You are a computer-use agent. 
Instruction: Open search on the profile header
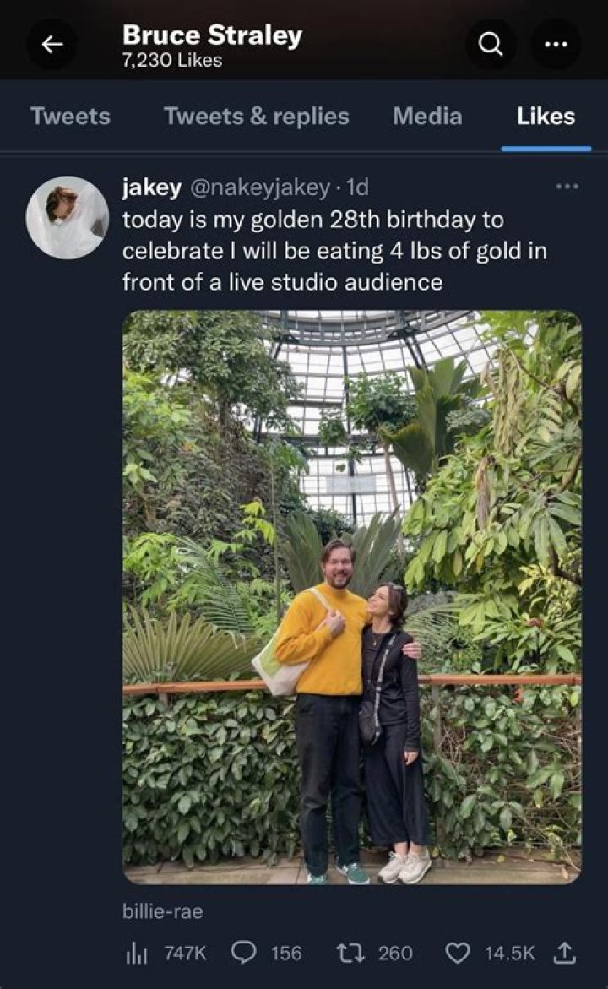pos(491,45)
